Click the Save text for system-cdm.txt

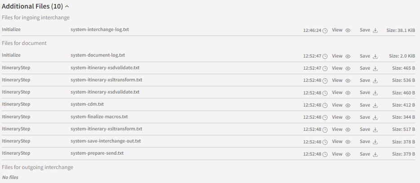pyautogui.click(x=365, y=105)
